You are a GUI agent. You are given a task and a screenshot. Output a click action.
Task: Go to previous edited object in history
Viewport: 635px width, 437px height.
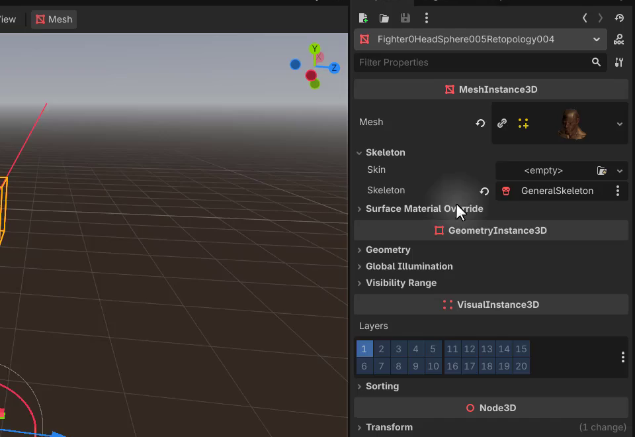click(x=585, y=18)
